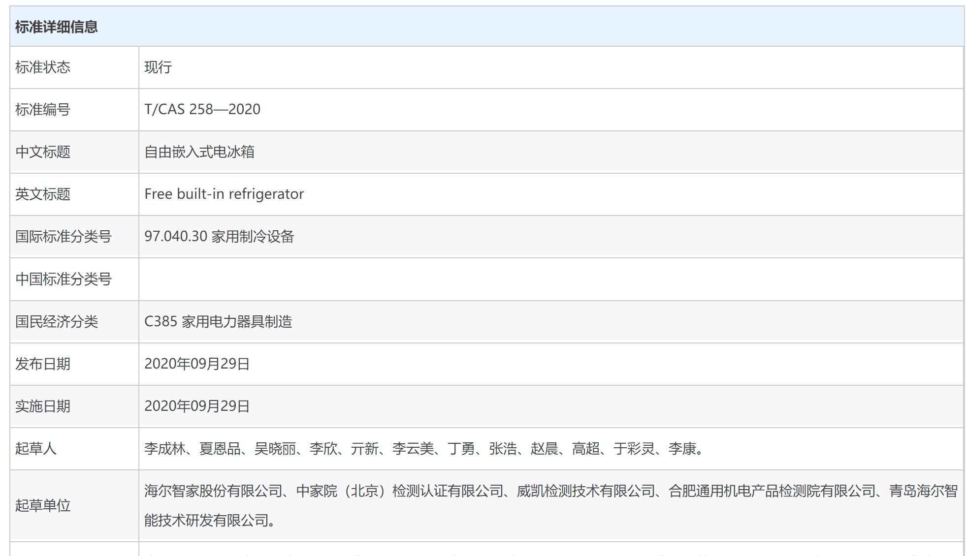Click the 标准编号 label cell
This screenshot has width=967, height=556.
pos(43,109)
